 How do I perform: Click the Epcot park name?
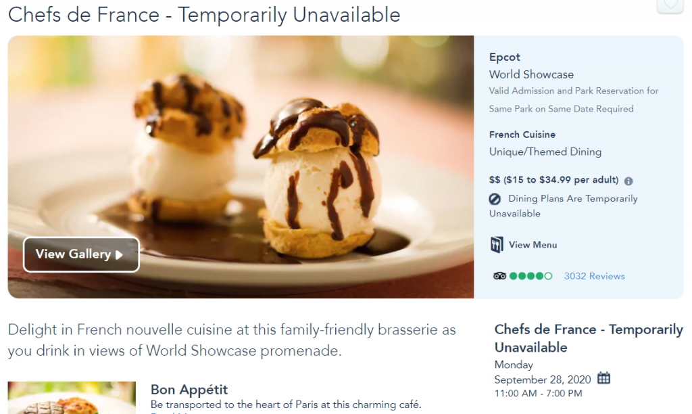coord(505,57)
